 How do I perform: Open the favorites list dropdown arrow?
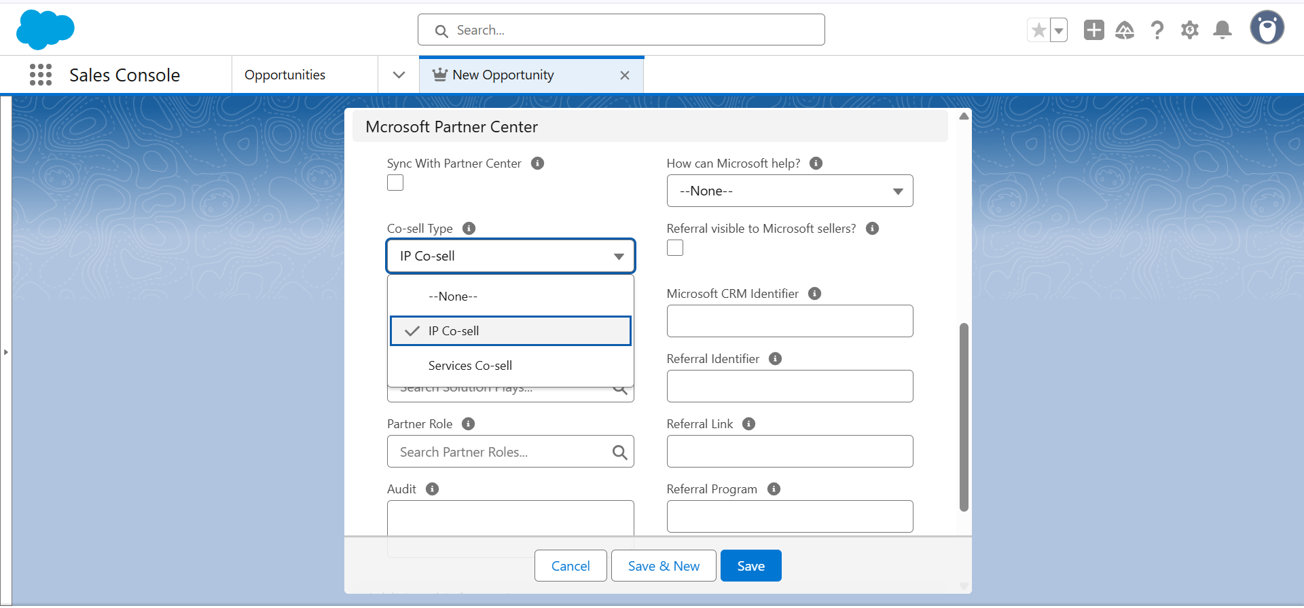tap(1059, 30)
